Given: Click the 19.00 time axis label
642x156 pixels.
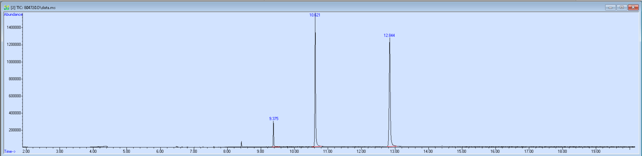Looking at the screenshot, I should (x=595, y=151).
